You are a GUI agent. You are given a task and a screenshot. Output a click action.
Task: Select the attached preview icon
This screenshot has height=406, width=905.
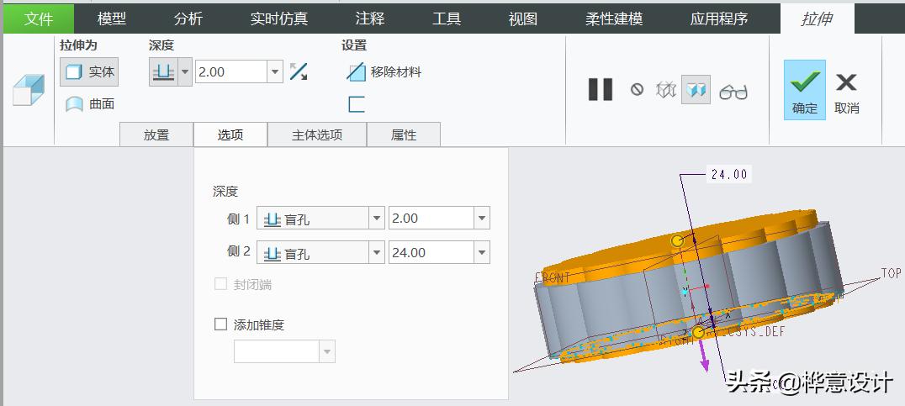696,90
